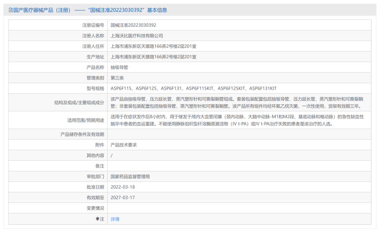Click the 注册人名称 label
The height and width of the screenshot is (234, 385).
pyautogui.click(x=93, y=36)
